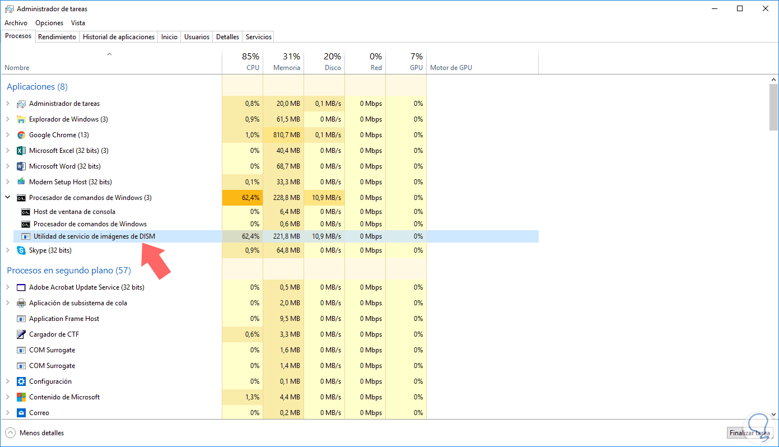
Task: Expand the Google Chrome (13) group
Action: coord(8,135)
